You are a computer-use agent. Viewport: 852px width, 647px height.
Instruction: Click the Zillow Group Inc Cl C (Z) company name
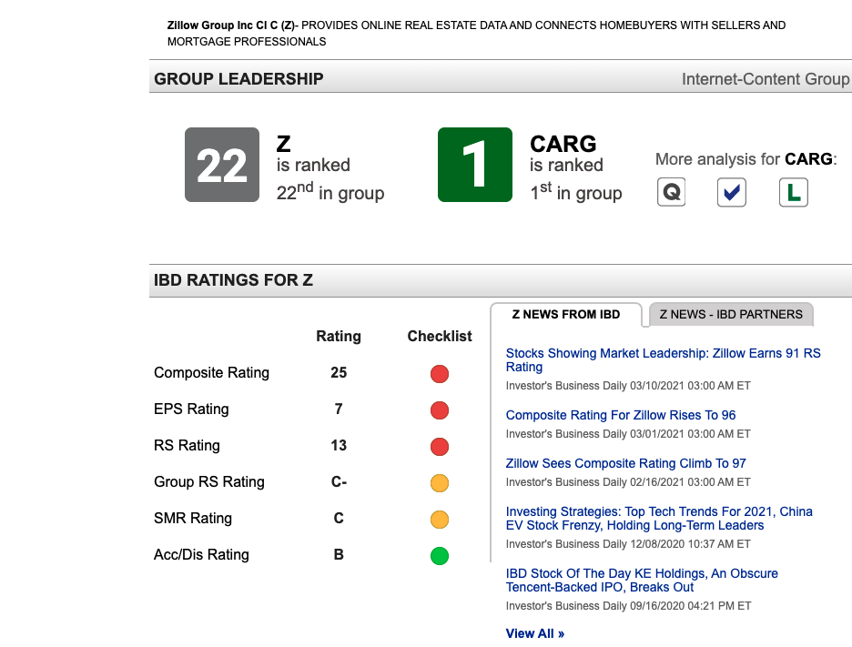pos(232,25)
